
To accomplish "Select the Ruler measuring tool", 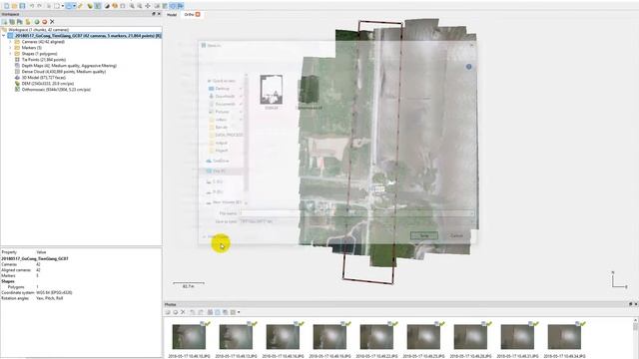I will pyautogui.click(x=80, y=6).
